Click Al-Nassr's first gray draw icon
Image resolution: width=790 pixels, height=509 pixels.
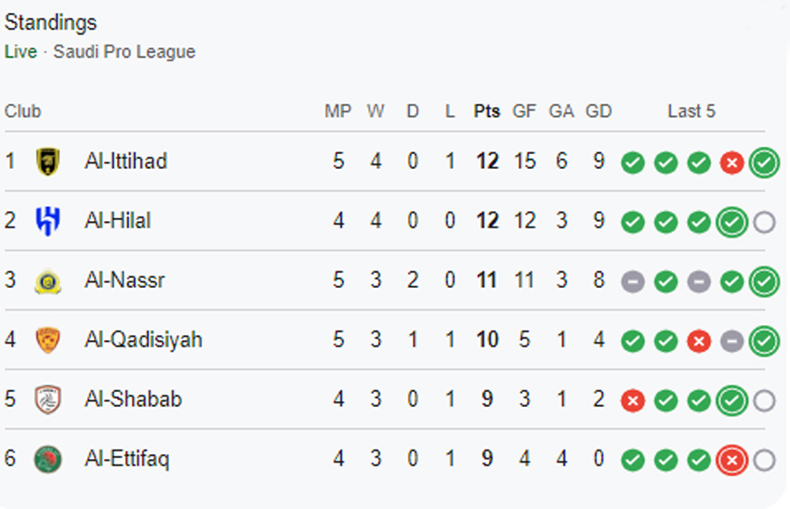coord(632,281)
